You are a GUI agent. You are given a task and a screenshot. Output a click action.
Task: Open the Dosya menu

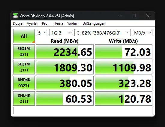pyautogui.click(x=18, y=23)
